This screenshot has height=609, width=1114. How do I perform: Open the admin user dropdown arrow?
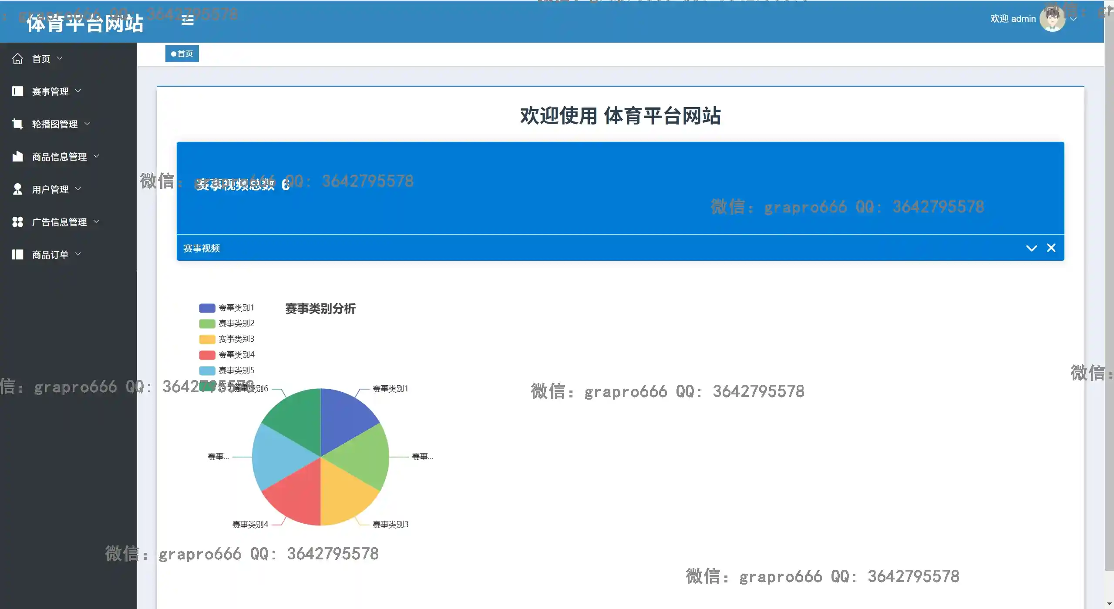click(x=1074, y=19)
